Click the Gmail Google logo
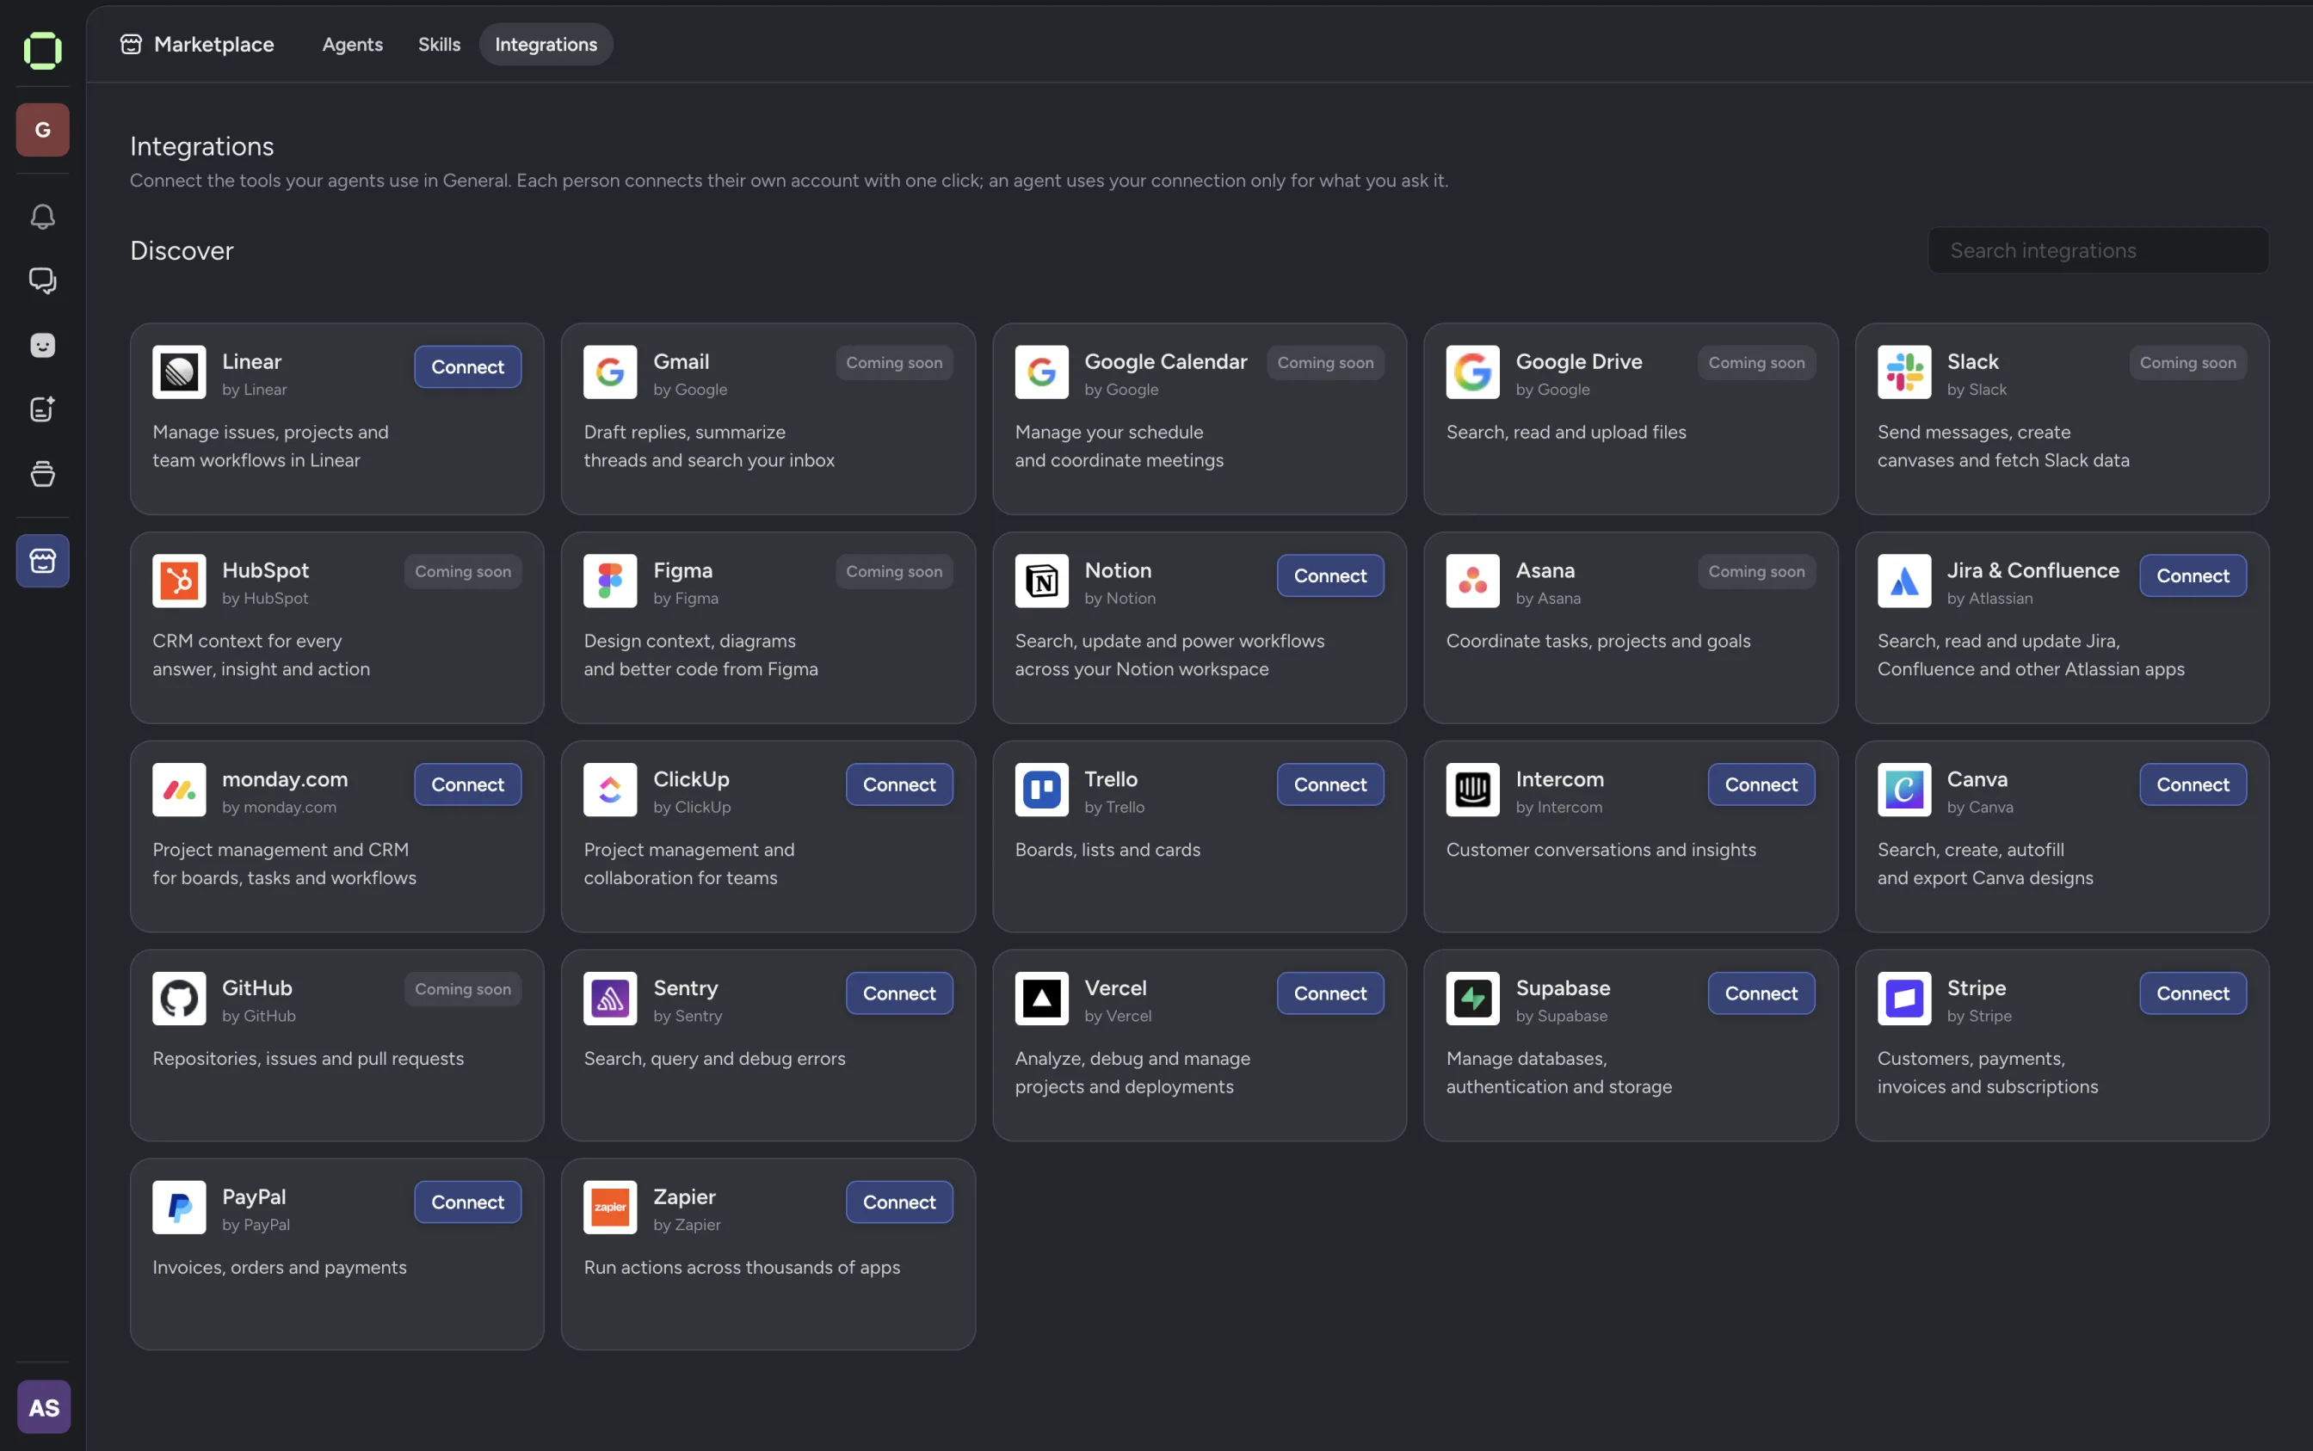2313x1451 pixels. (x=611, y=372)
